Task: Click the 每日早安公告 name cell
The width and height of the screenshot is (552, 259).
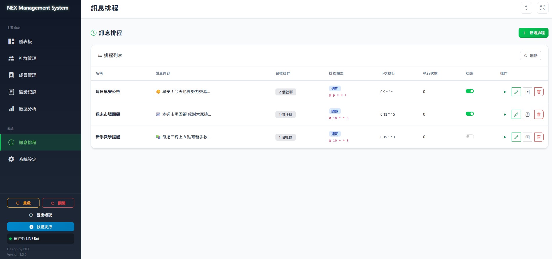Action: tap(108, 92)
